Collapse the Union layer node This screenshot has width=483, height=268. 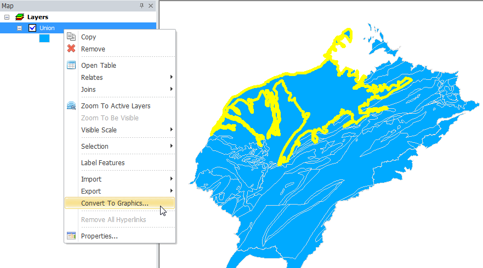click(x=19, y=28)
